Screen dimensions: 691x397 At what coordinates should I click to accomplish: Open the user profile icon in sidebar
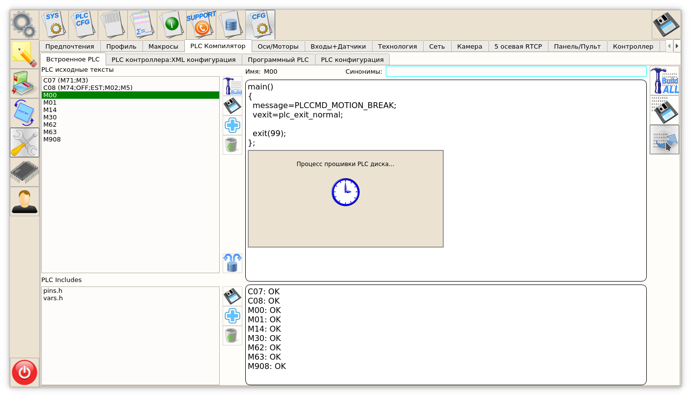pos(25,201)
